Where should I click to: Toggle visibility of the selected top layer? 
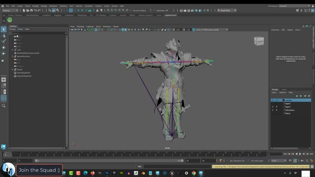(273, 100)
